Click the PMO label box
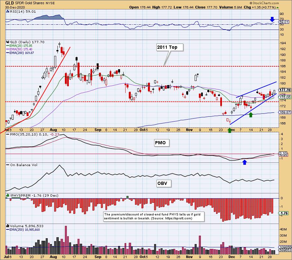 point(162,143)
